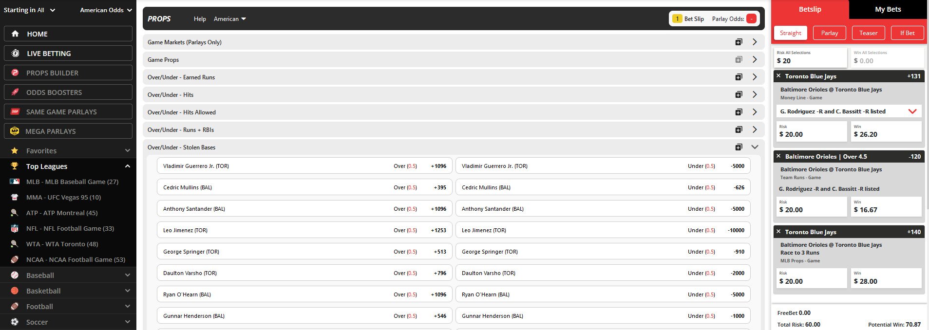Screen dimensions: 929x330
Task: Edit Risk amount for Blue Jays +131 bet
Action: 812,131
